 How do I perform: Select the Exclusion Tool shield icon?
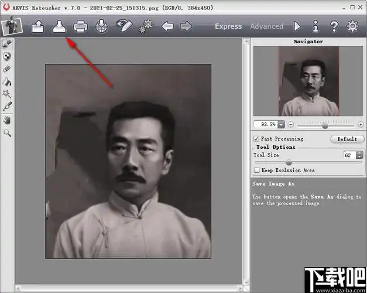click(7, 56)
